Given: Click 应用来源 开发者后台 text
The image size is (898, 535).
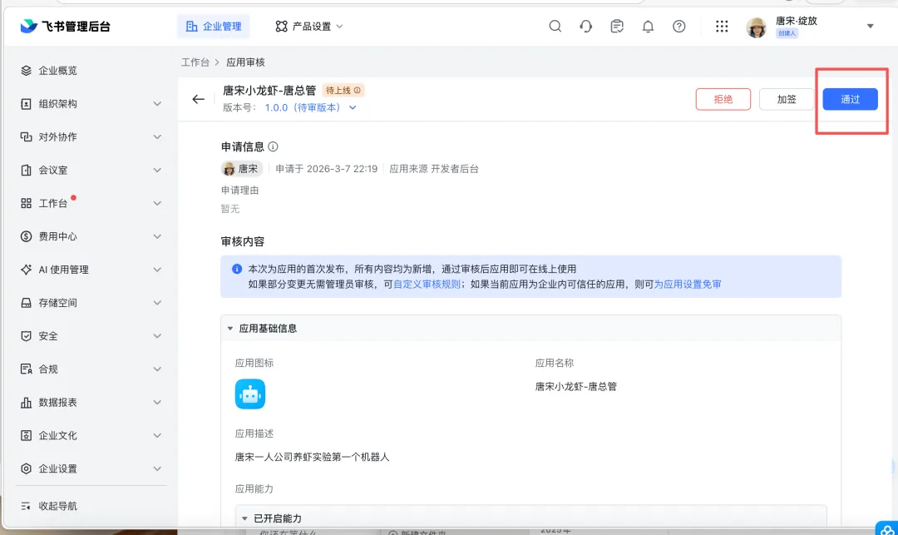Looking at the screenshot, I should 434,168.
